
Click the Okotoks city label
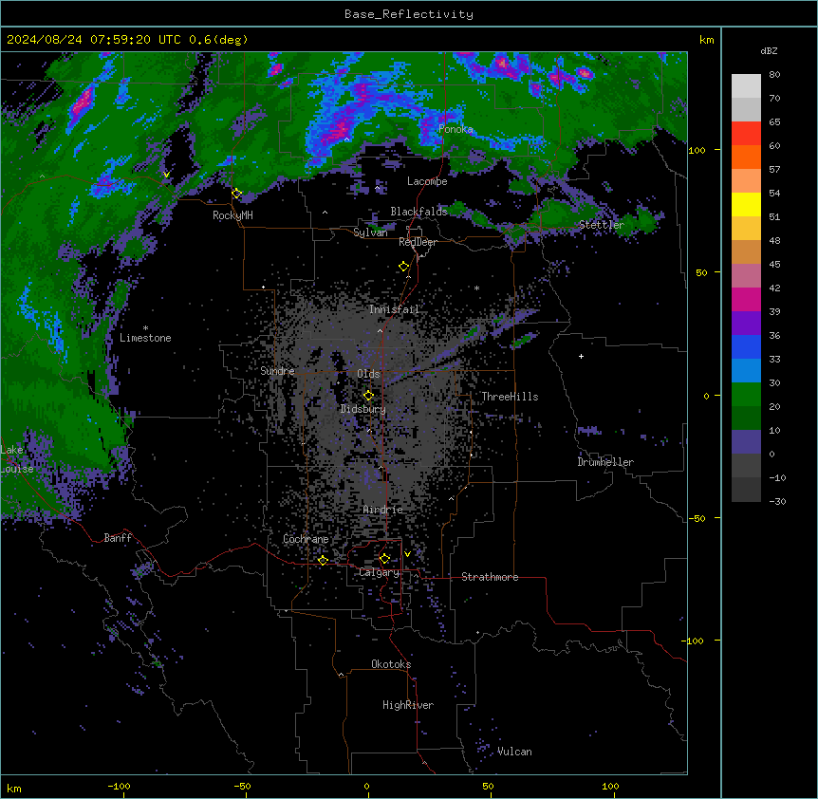[391, 664]
